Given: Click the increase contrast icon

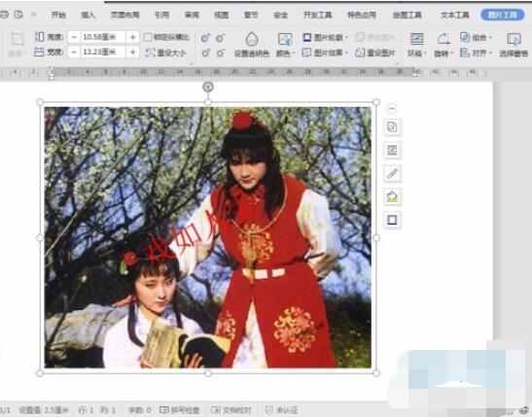Looking at the screenshot, I should tap(205, 38).
